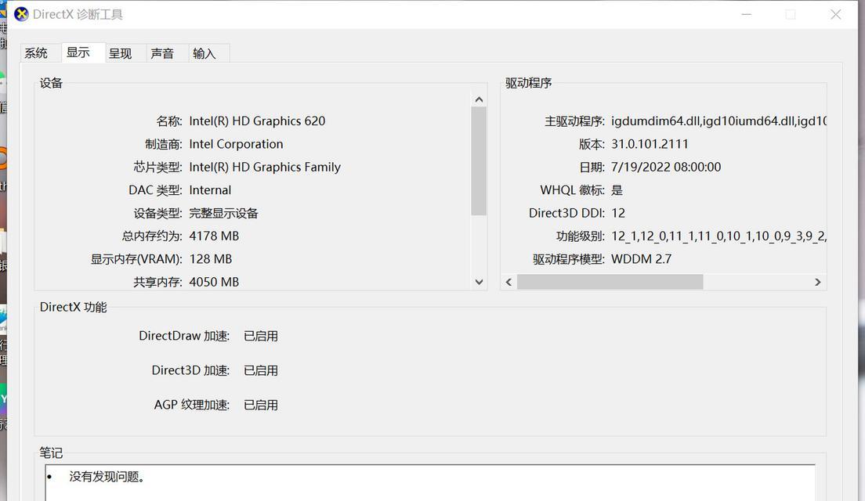Click the DirectDraw 加速 status 已启用
The width and height of the screenshot is (865, 501).
261,336
